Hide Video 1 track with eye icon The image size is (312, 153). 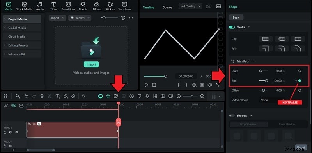[x=17, y=132]
